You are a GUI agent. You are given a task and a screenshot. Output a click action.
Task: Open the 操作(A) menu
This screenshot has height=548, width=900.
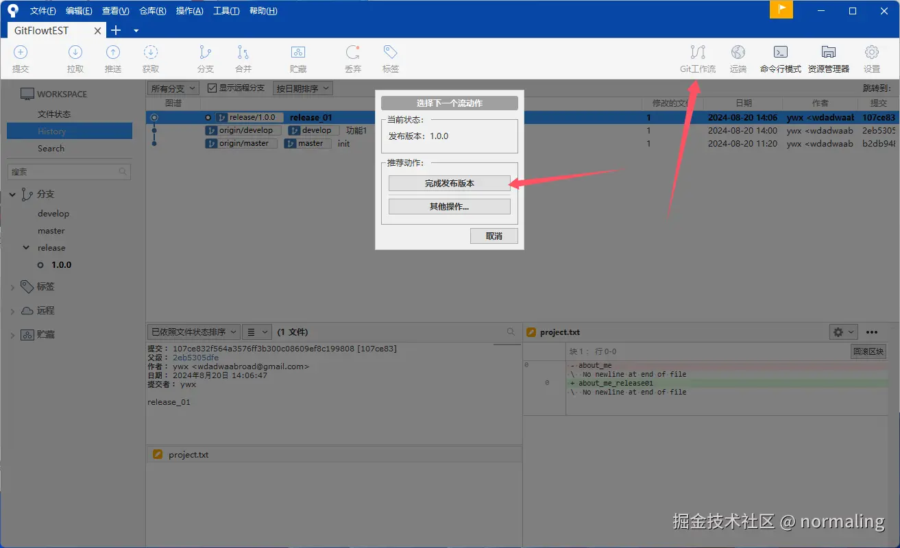(189, 11)
